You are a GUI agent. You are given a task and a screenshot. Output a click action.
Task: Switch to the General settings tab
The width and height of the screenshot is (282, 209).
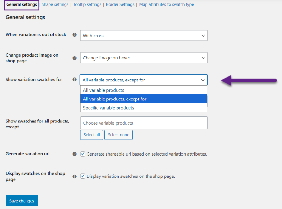pos(22,5)
